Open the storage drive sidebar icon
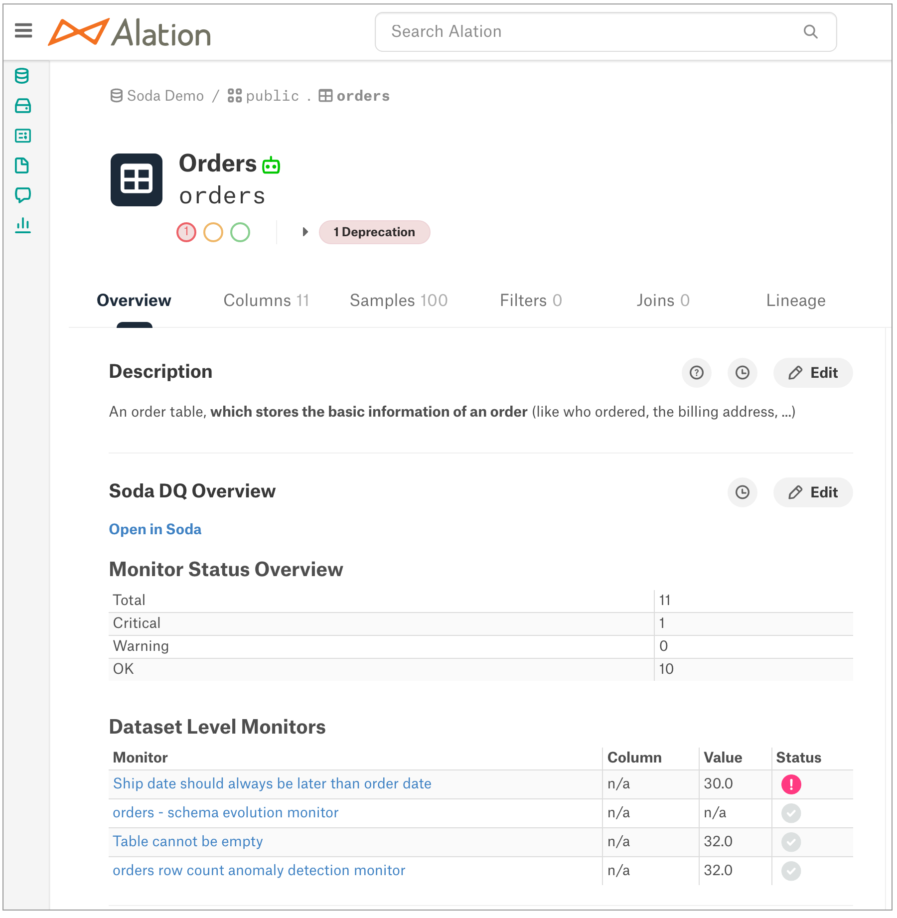The image size is (897, 918). 23,106
